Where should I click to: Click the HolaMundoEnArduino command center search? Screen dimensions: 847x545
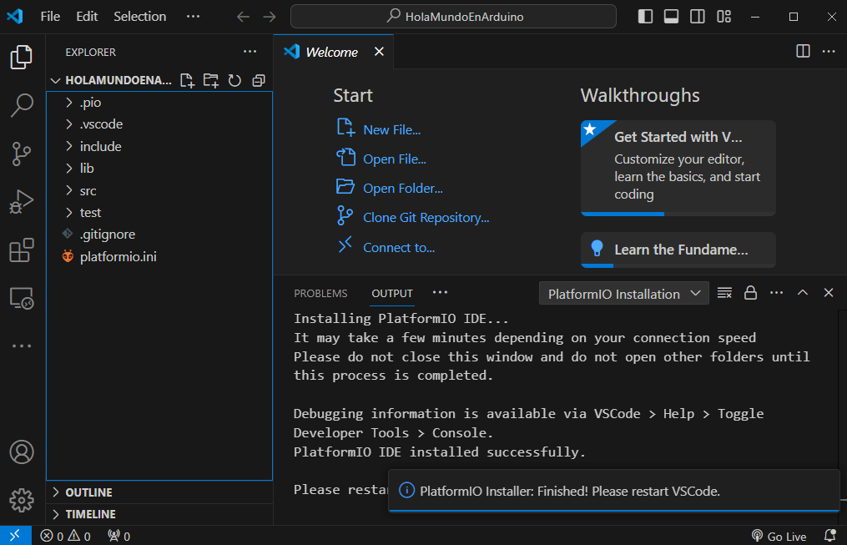(x=453, y=17)
